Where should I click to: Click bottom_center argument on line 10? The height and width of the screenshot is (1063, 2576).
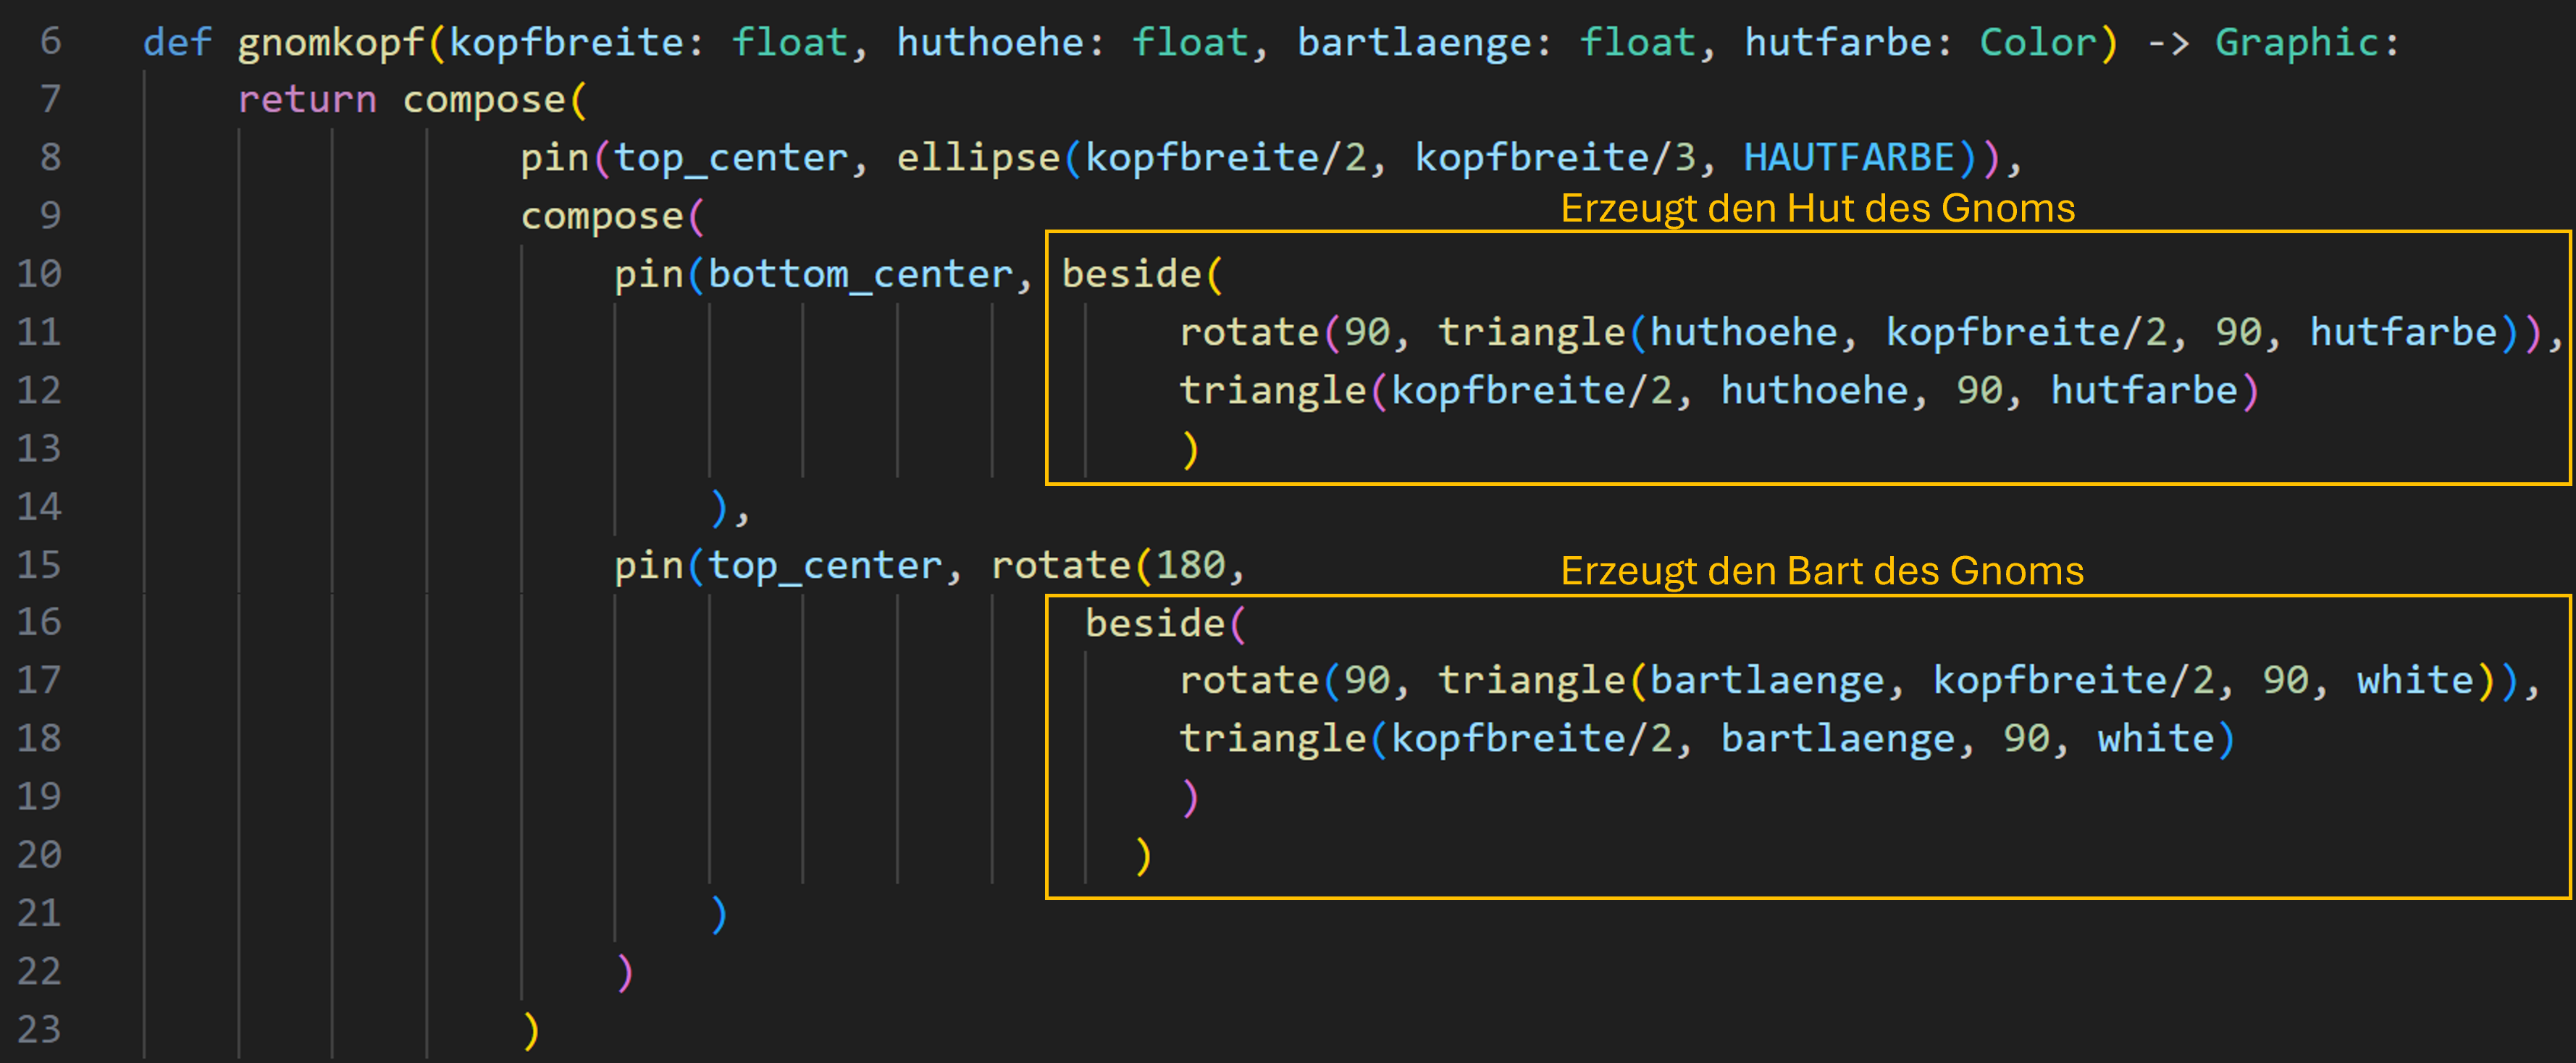click(860, 274)
